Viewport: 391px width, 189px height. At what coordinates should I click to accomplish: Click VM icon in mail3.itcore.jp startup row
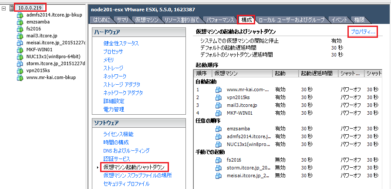pyautogui.click(x=219, y=105)
